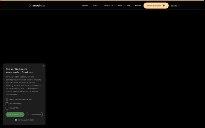Image resolution: width=205 pixels, height=128 pixels.
Task: Toggle the Unbedingt Erforderlich checkbox
Action: click(7, 100)
